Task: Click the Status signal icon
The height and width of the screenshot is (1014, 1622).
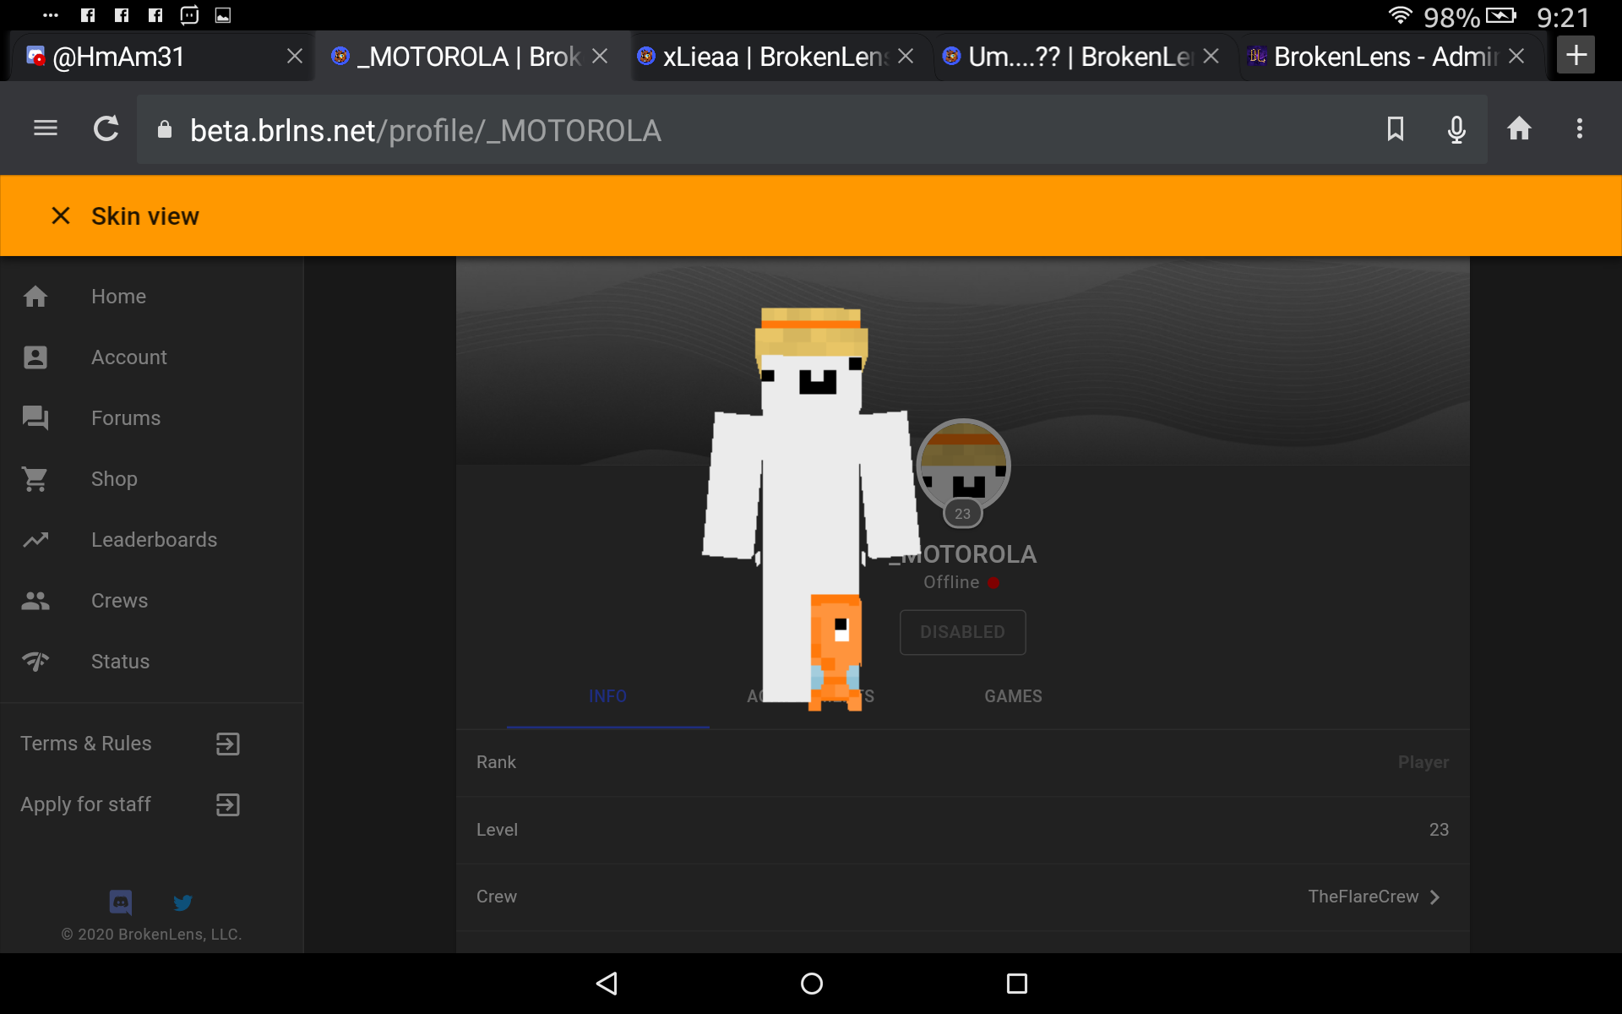Action: [35, 662]
